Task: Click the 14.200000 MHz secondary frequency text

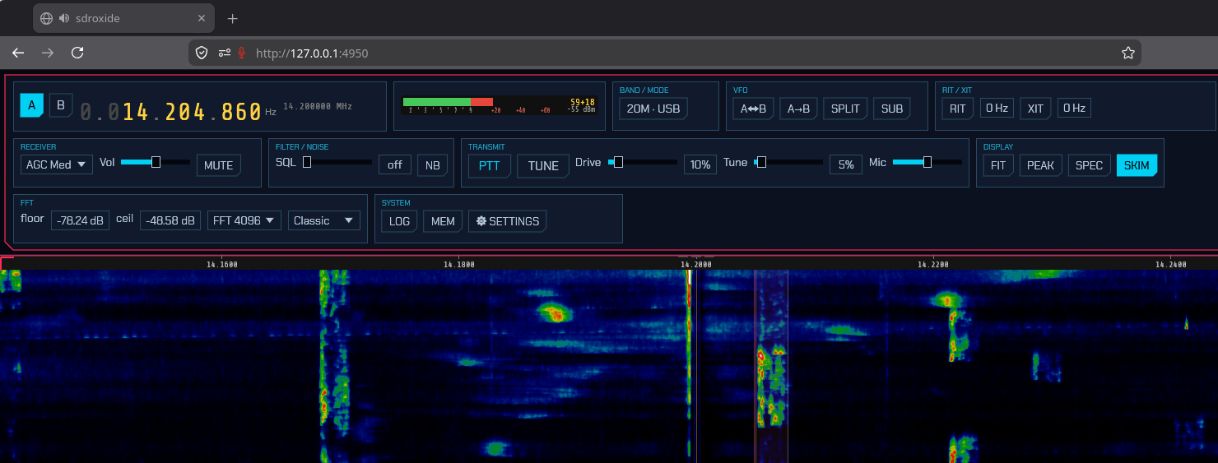Action: coord(318,106)
